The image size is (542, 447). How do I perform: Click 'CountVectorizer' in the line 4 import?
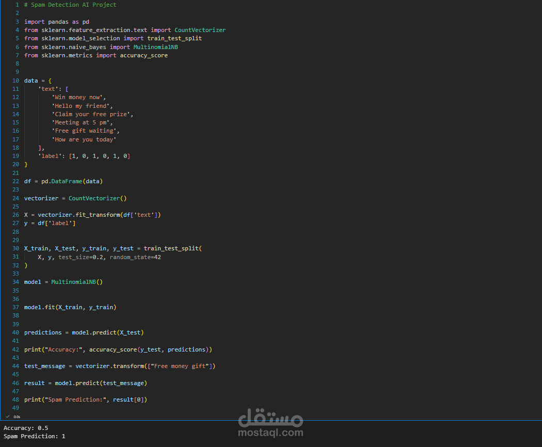[200, 30]
